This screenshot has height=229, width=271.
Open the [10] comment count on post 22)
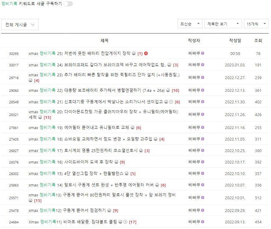pyautogui.click(x=175, y=91)
